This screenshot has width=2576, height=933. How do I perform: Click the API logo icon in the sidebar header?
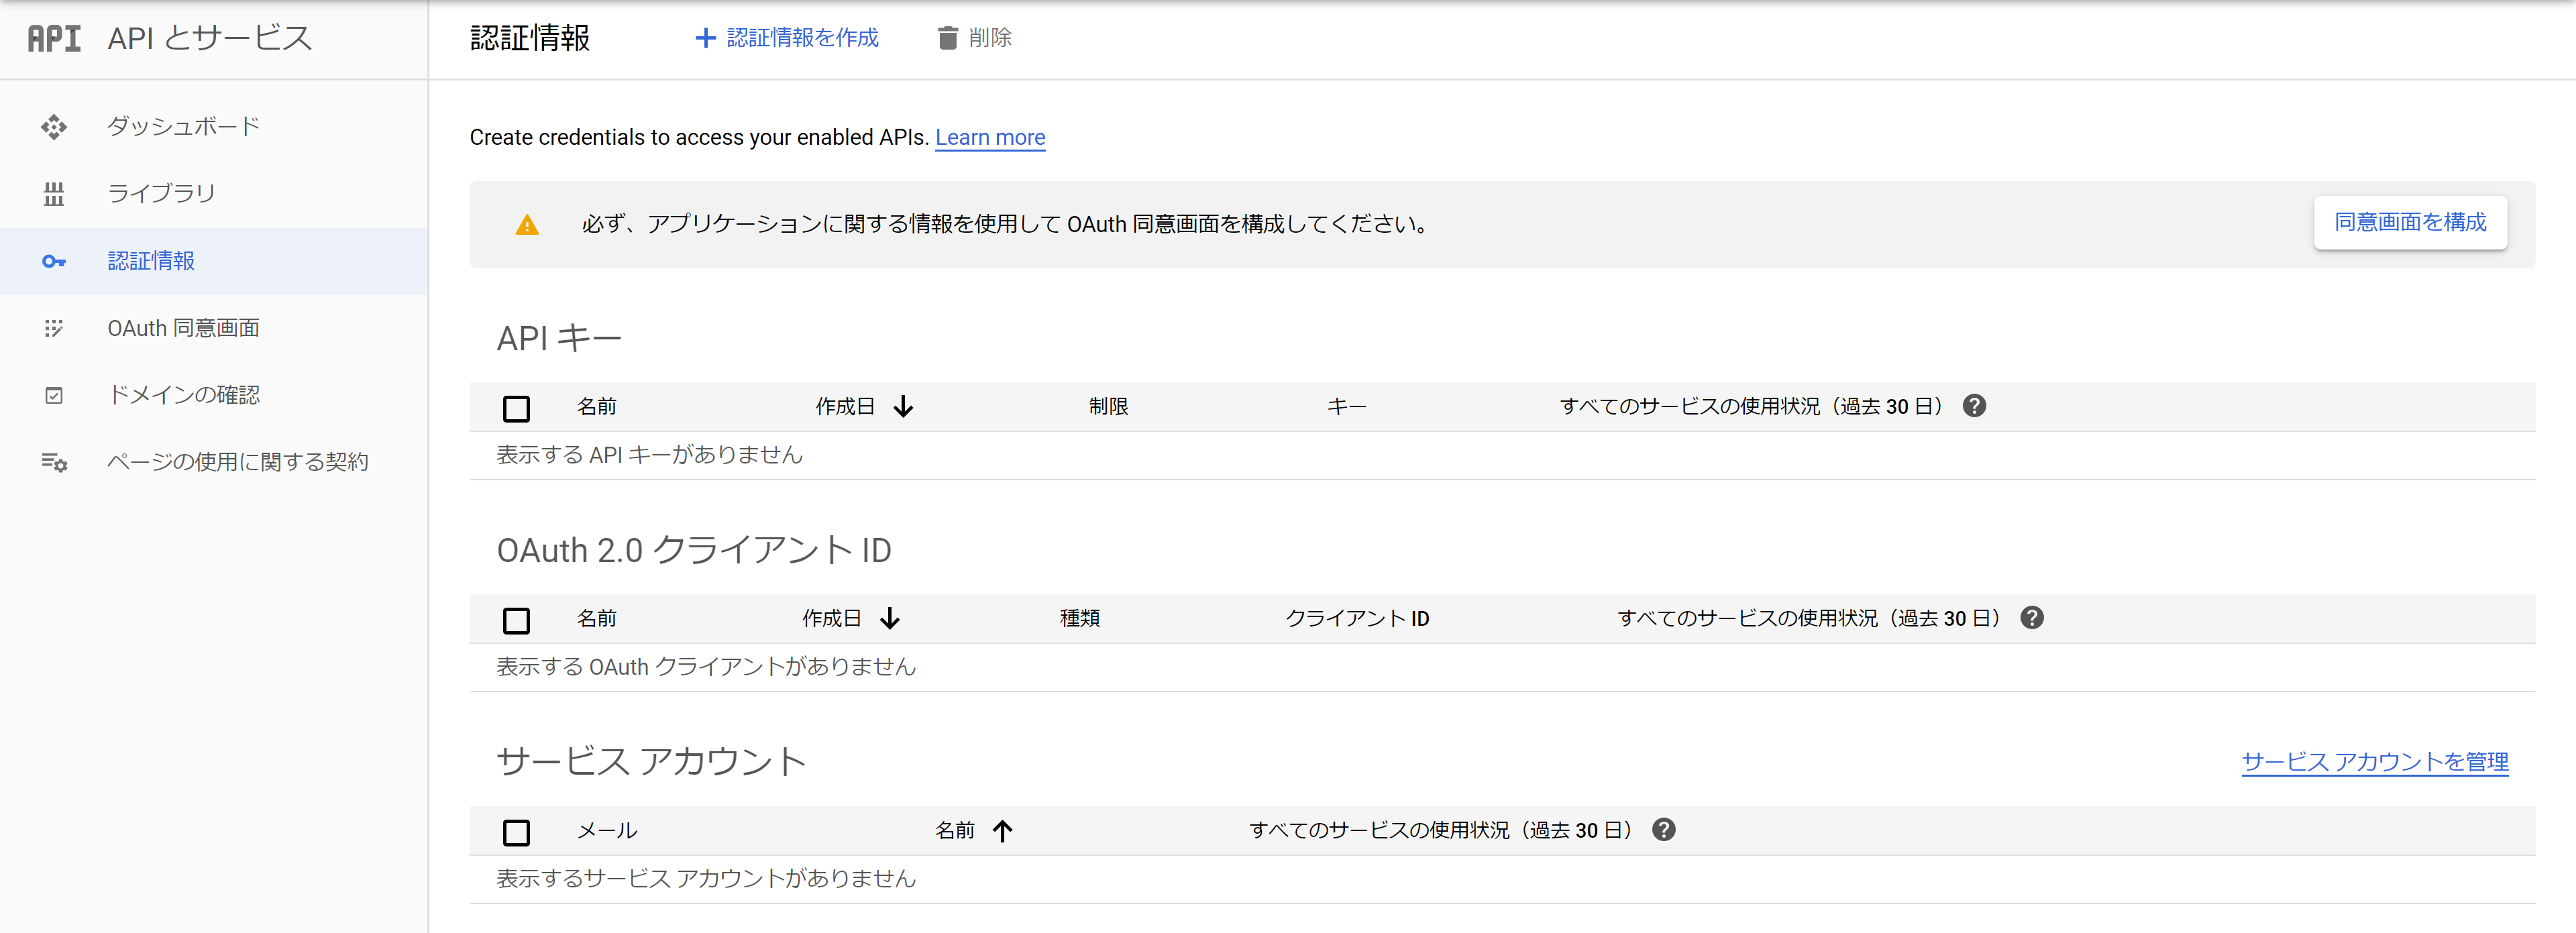pos(54,38)
